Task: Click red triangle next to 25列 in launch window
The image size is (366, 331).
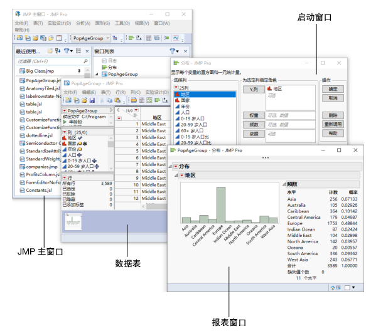Action: point(176,87)
